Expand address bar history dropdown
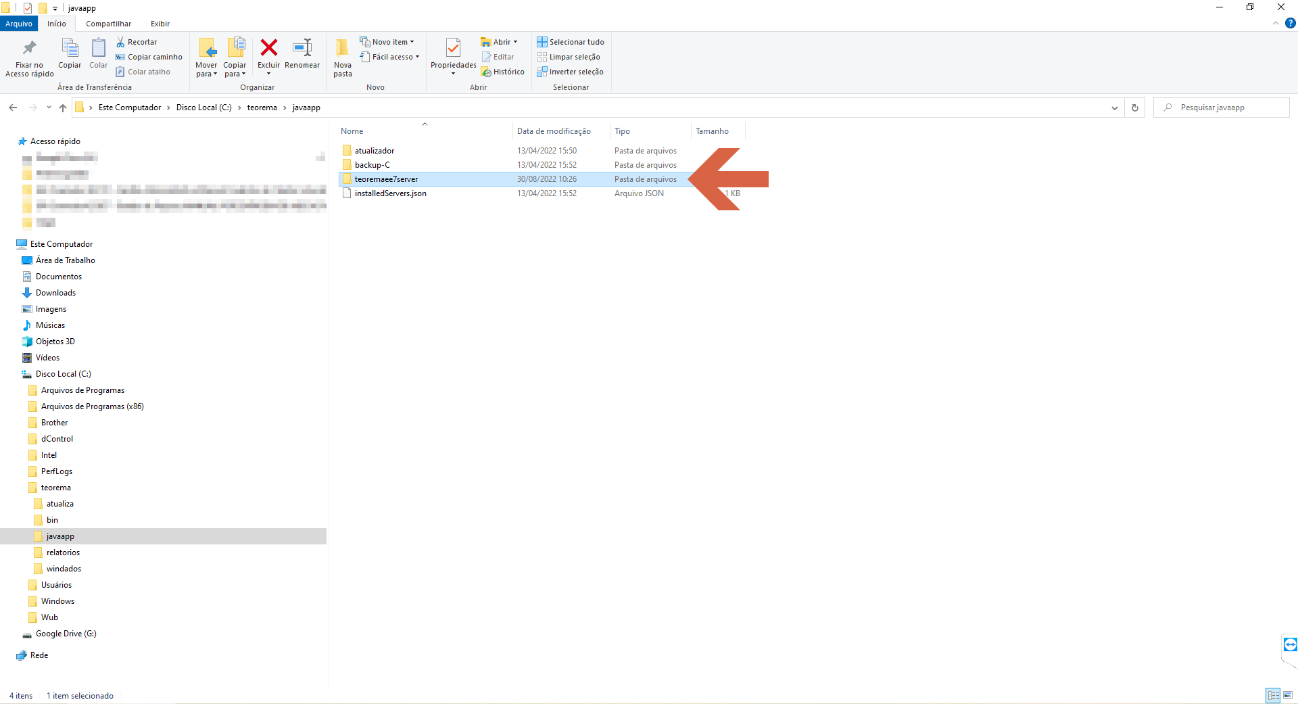This screenshot has height=704, width=1298. [x=1115, y=108]
